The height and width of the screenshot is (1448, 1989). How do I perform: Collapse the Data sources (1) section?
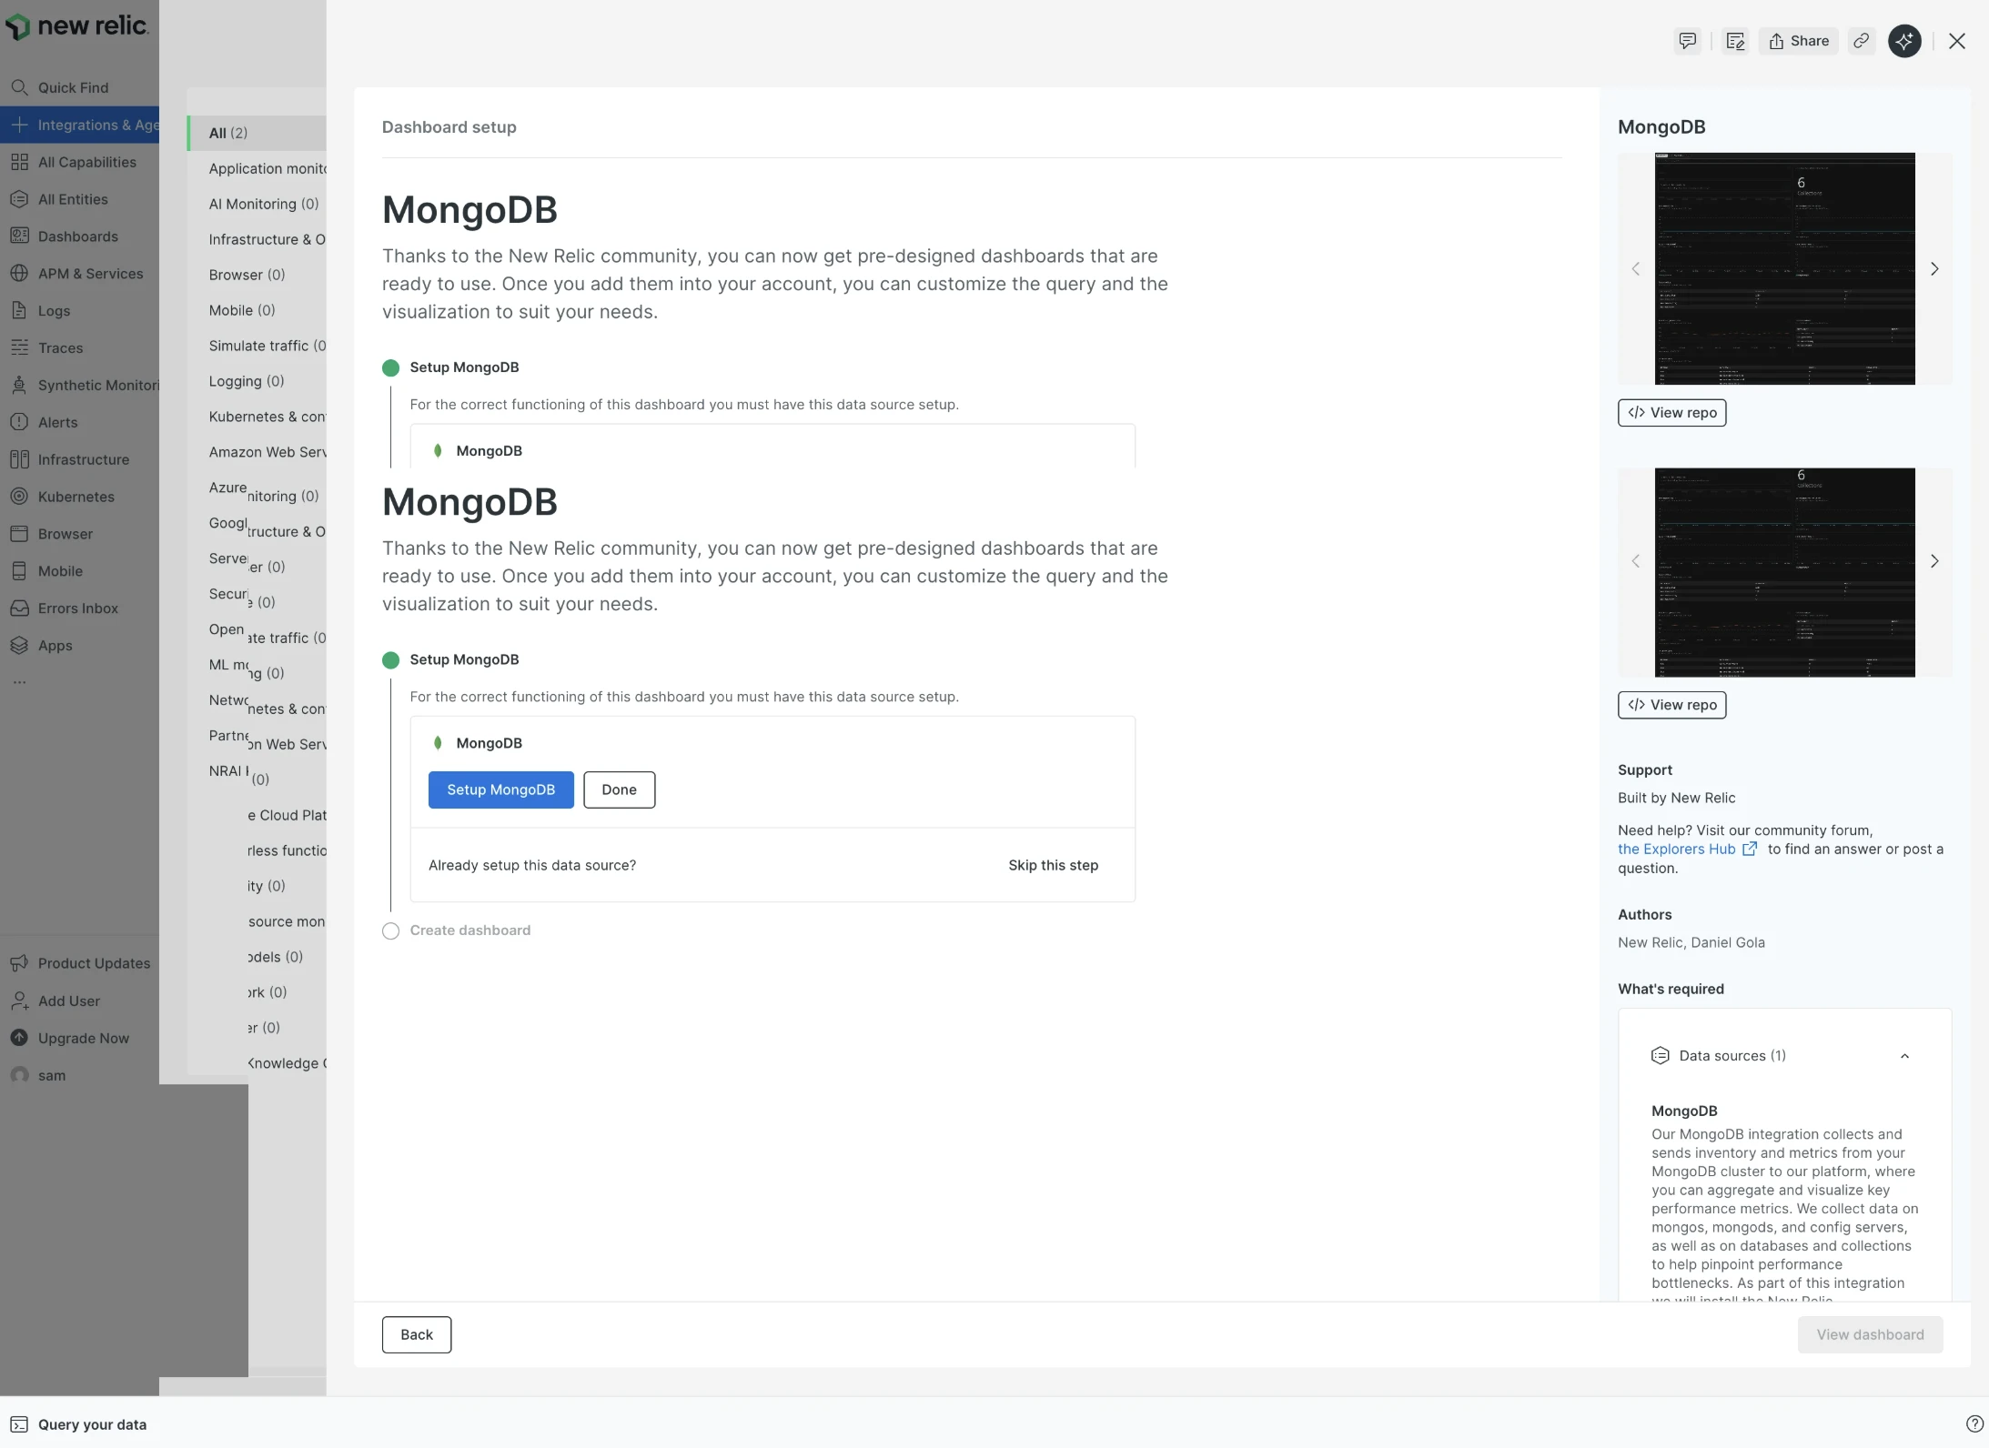tap(1904, 1056)
